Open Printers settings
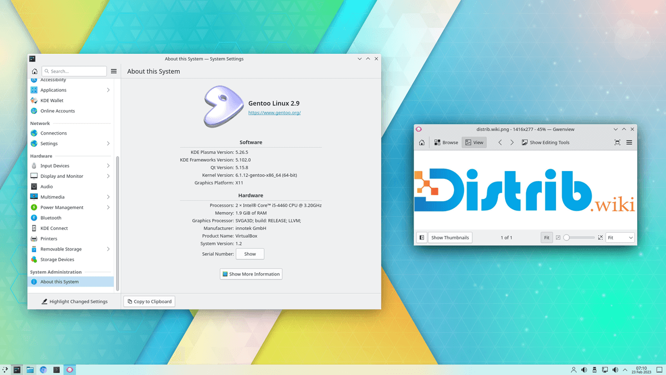666x375 pixels. [71, 239]
